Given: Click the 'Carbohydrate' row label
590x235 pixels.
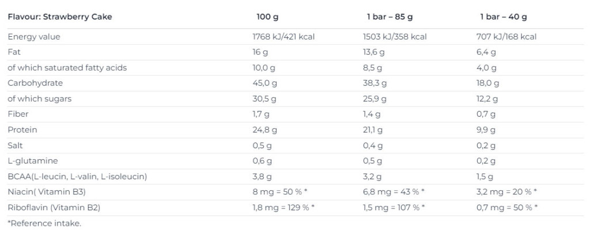Looking at the screenshot, I should [x=35, y=83].
